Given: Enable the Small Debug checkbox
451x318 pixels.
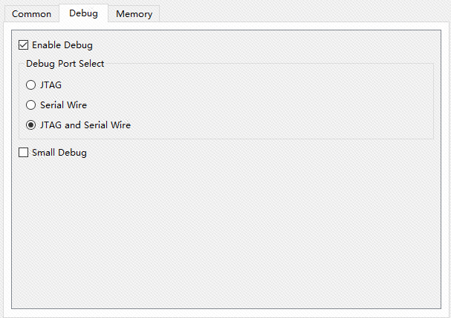Looking at the screenshot, I should (x=24, y=153).
